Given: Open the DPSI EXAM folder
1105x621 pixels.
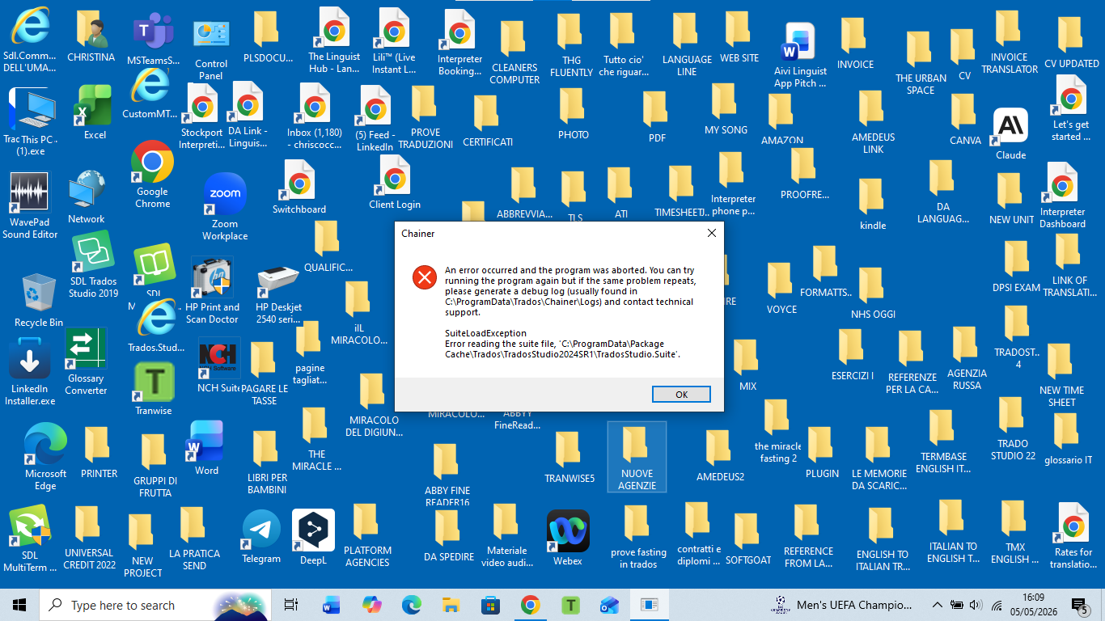Looking at the screenshot, I should click(1016, 267).
